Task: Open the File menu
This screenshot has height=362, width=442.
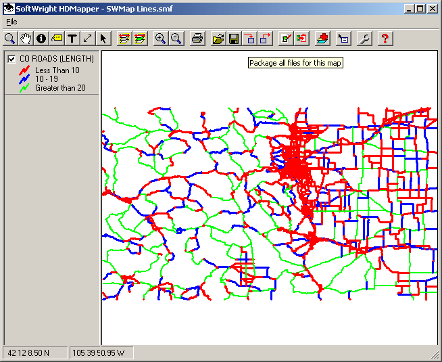Action: (x=11, y=22)
